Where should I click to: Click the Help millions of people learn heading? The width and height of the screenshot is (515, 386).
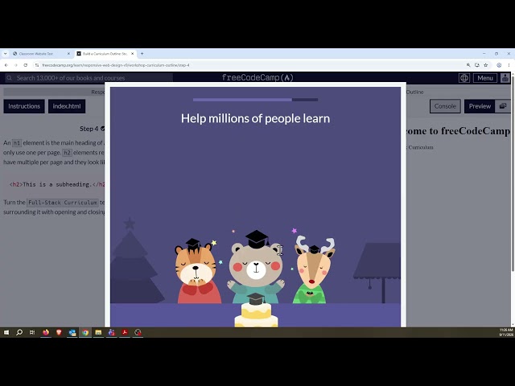255,118
